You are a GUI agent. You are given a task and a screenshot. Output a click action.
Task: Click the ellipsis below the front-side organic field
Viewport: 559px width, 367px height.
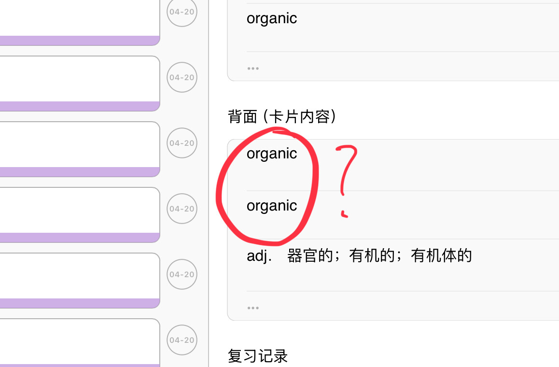253,68
